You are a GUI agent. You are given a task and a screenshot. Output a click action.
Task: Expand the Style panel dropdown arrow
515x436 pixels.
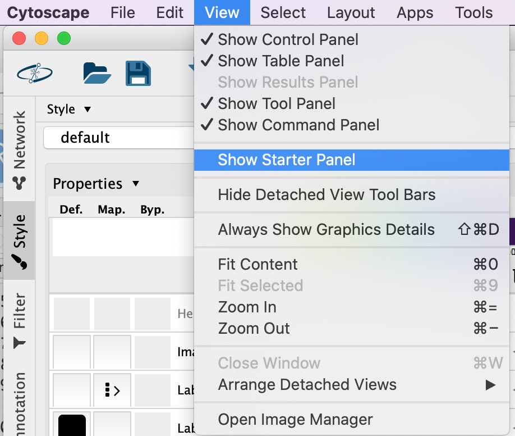87,109
